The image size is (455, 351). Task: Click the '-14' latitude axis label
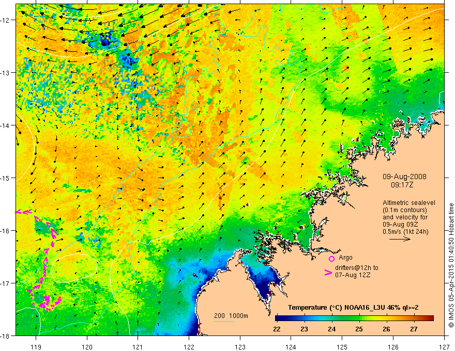[6, 125]
